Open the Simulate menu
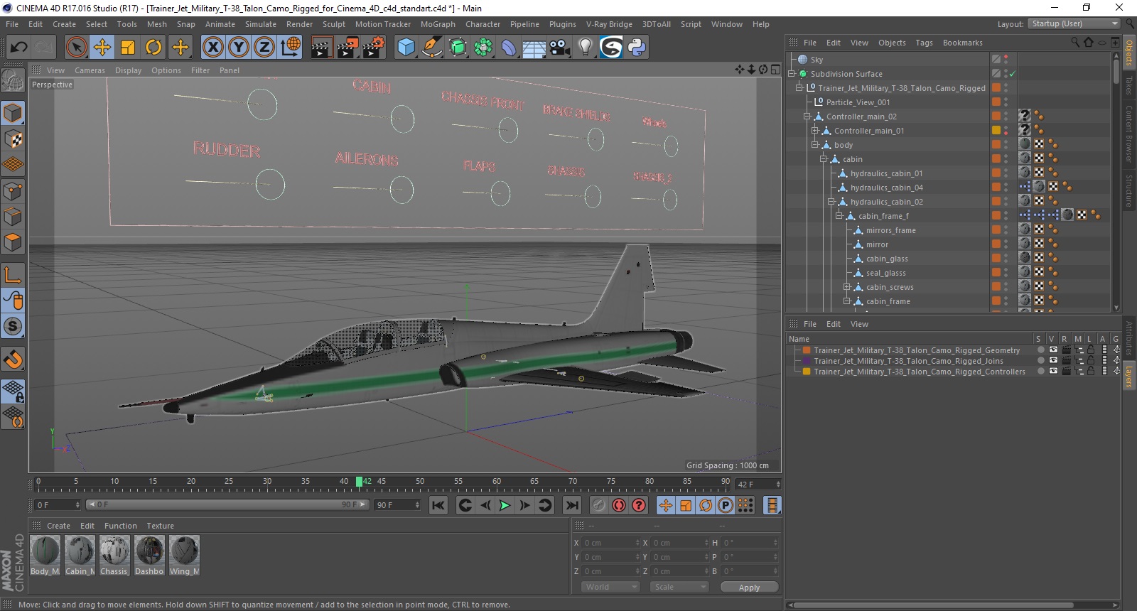 click(x=260, y=24)
